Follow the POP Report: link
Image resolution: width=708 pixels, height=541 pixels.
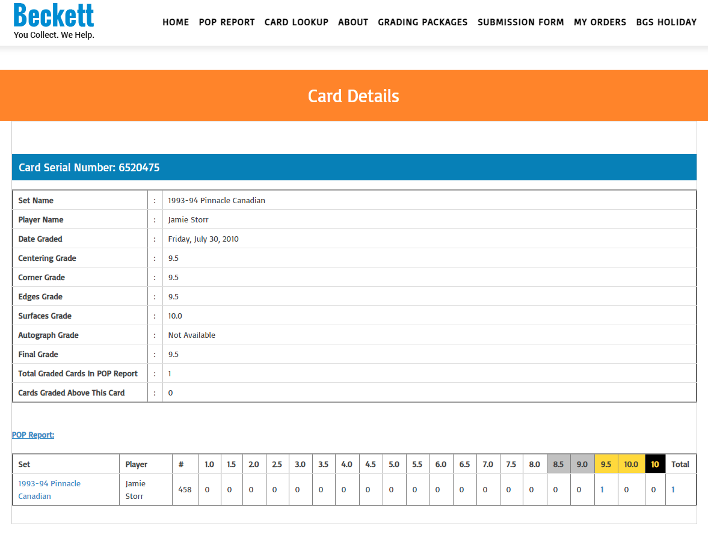33,435
